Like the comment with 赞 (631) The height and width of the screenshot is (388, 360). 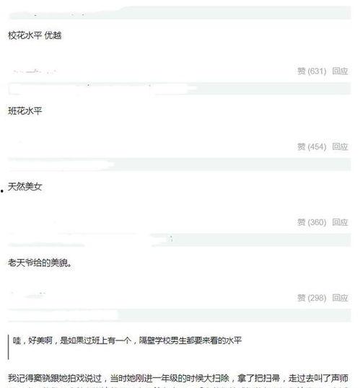(312, 71)
